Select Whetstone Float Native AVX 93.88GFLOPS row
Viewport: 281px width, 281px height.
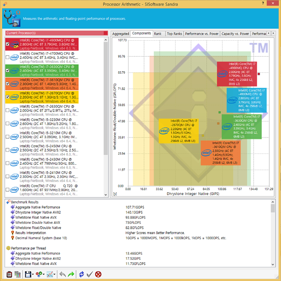tap(138, 218)
